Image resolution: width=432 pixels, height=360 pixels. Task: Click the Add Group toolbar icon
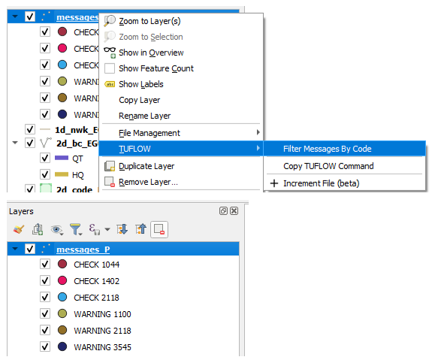click(x=38, y=229)
